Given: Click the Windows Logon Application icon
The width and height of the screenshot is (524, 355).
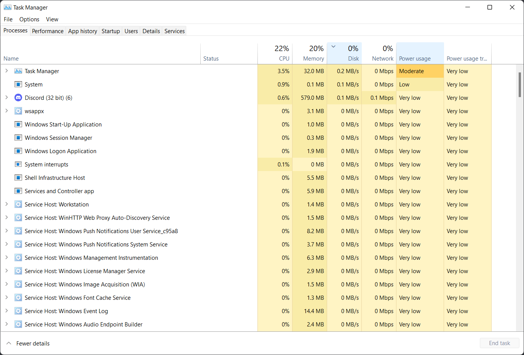Looking at the screenshot, I should click(18, 151).
